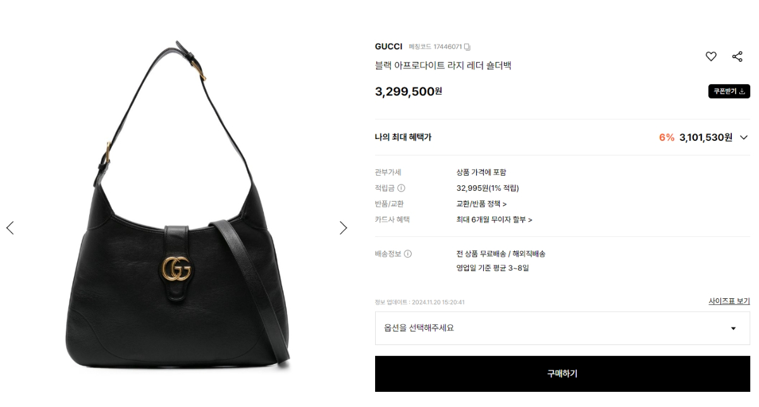This screenshot has height=407, width=759.
Task: Click the 6% discount rate label
Action: click(x=667, y=137)
